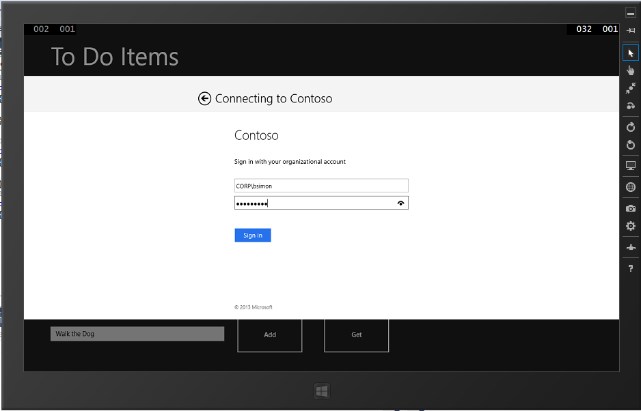Switch to basic touch mode hand icon
Image resolution: width=641 pixels, height=411 pixels.
[x=630, y=70]
